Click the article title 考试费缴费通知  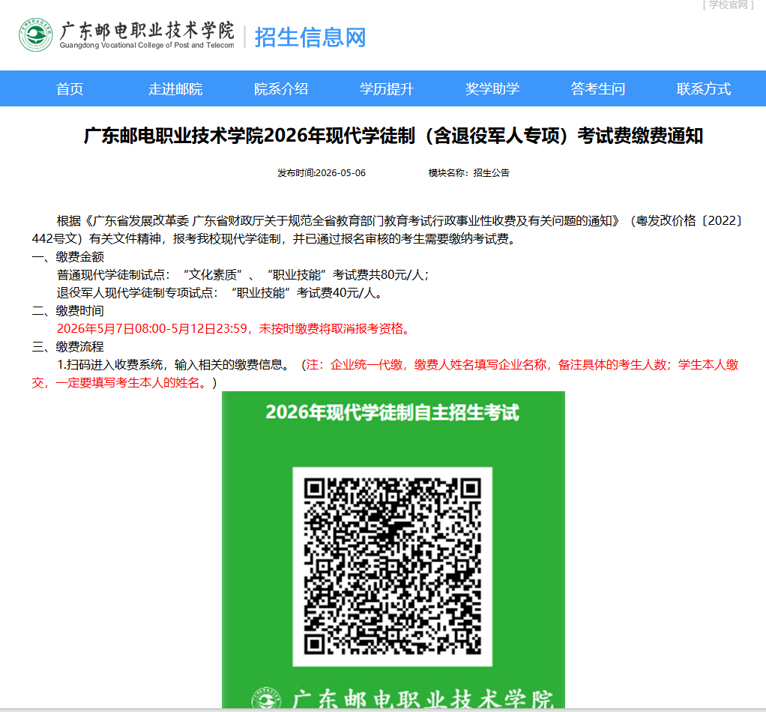click(393, 136)
